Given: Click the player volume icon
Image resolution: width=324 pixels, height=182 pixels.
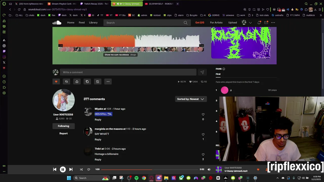Looking at the screenshot, I should (x=209, y=169).
